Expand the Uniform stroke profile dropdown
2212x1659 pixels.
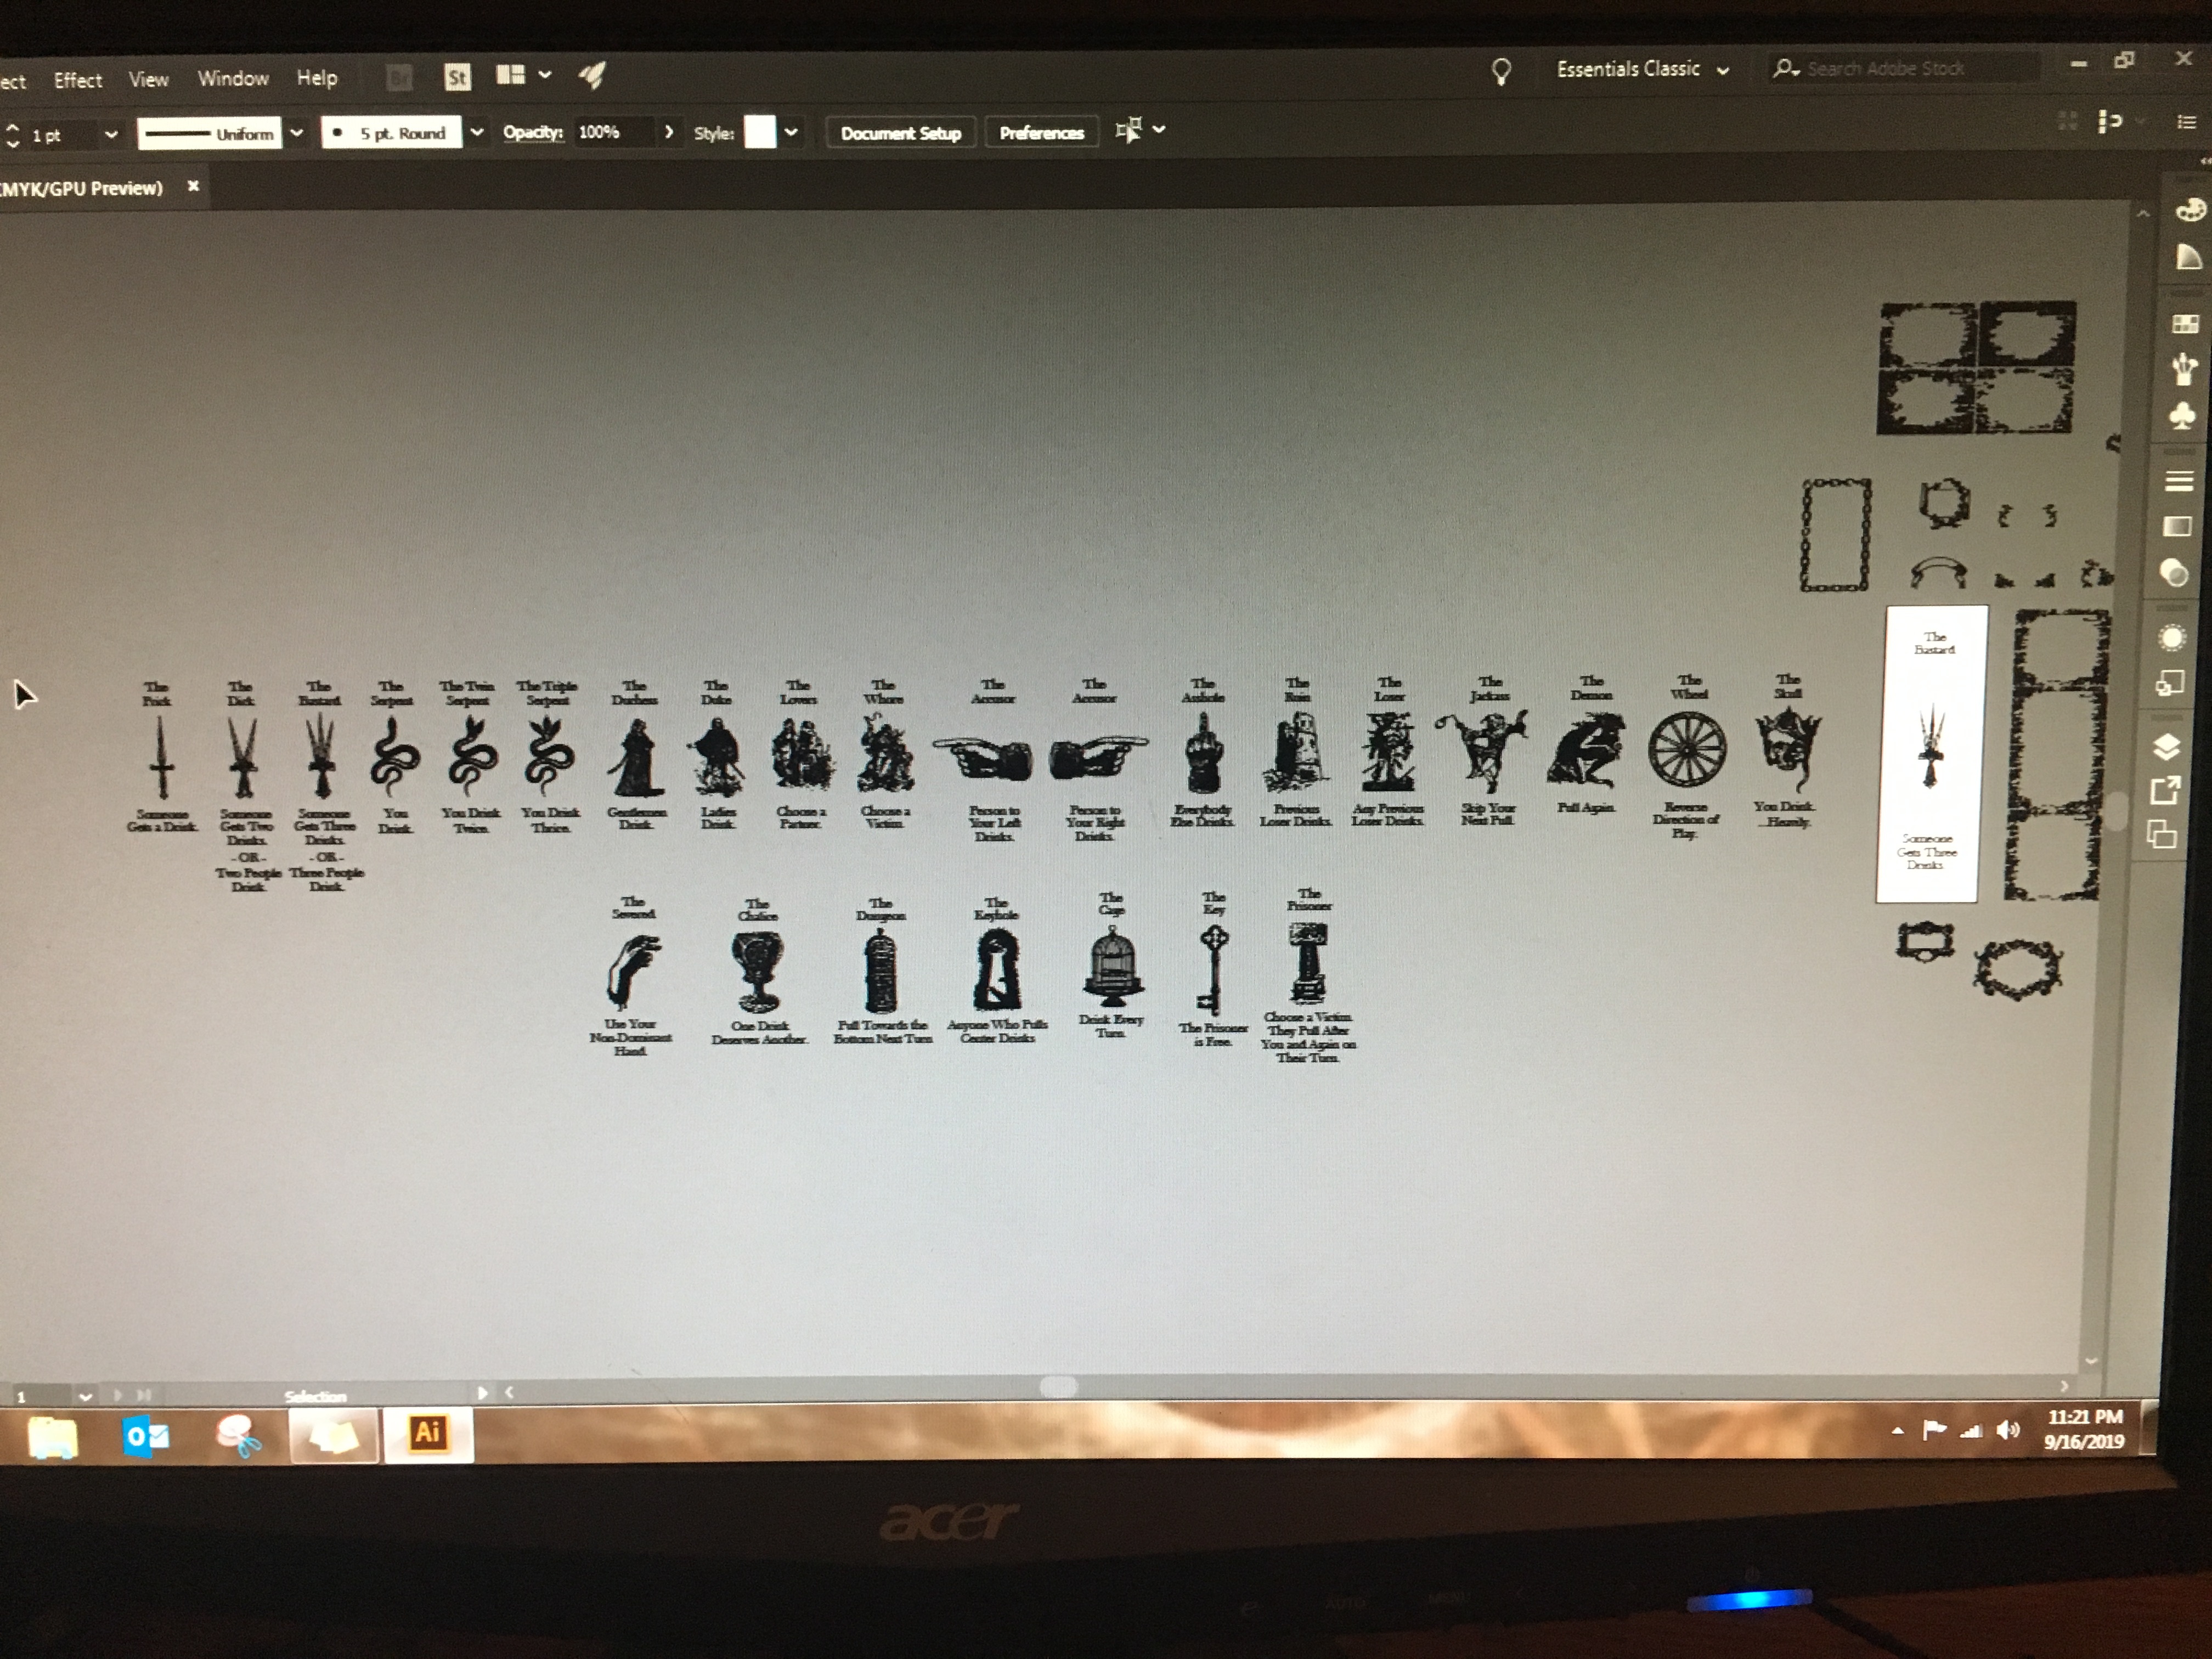point(297,133)
